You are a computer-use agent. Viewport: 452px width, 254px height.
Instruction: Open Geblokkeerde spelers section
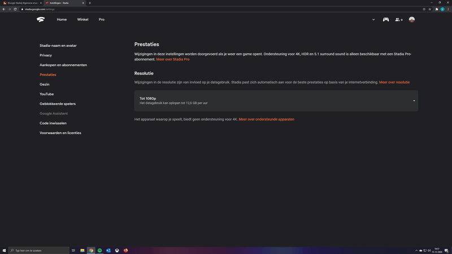point(58,104)
